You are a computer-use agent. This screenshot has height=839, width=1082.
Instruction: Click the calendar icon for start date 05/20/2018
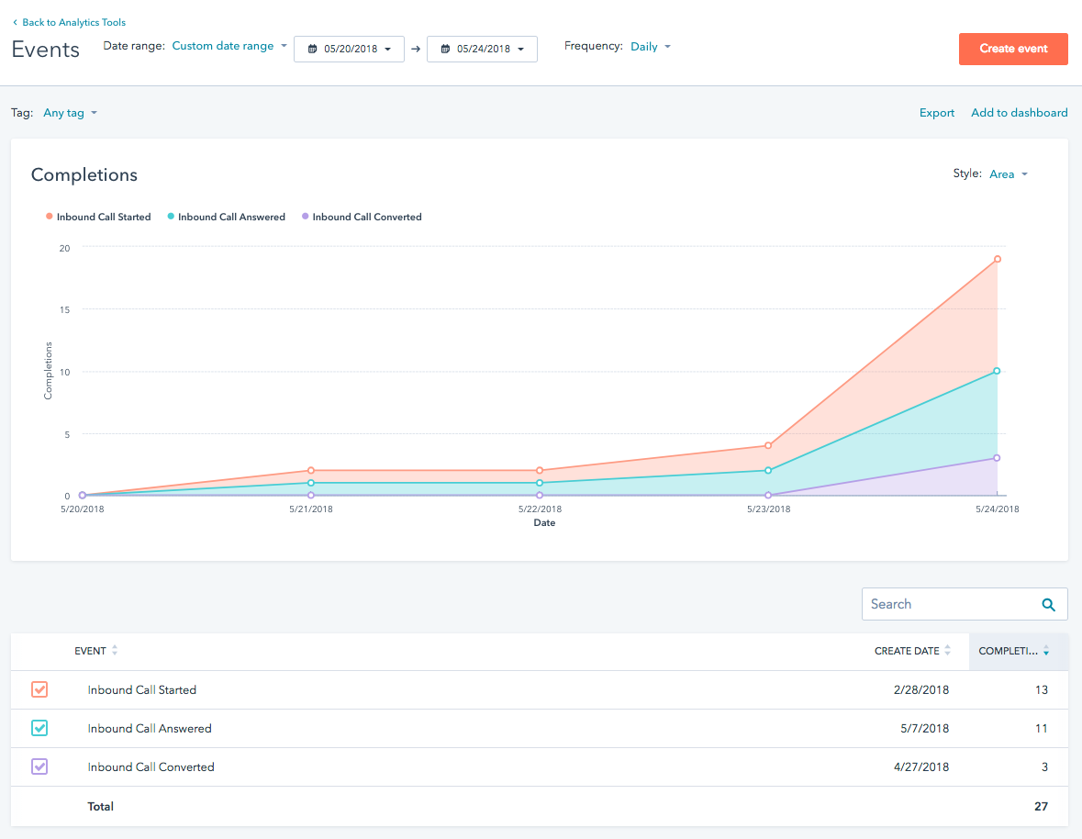(312, 49)
